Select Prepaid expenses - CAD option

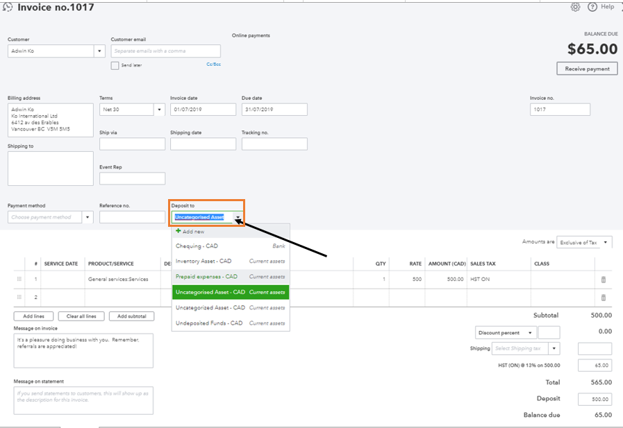pos(206,277)
